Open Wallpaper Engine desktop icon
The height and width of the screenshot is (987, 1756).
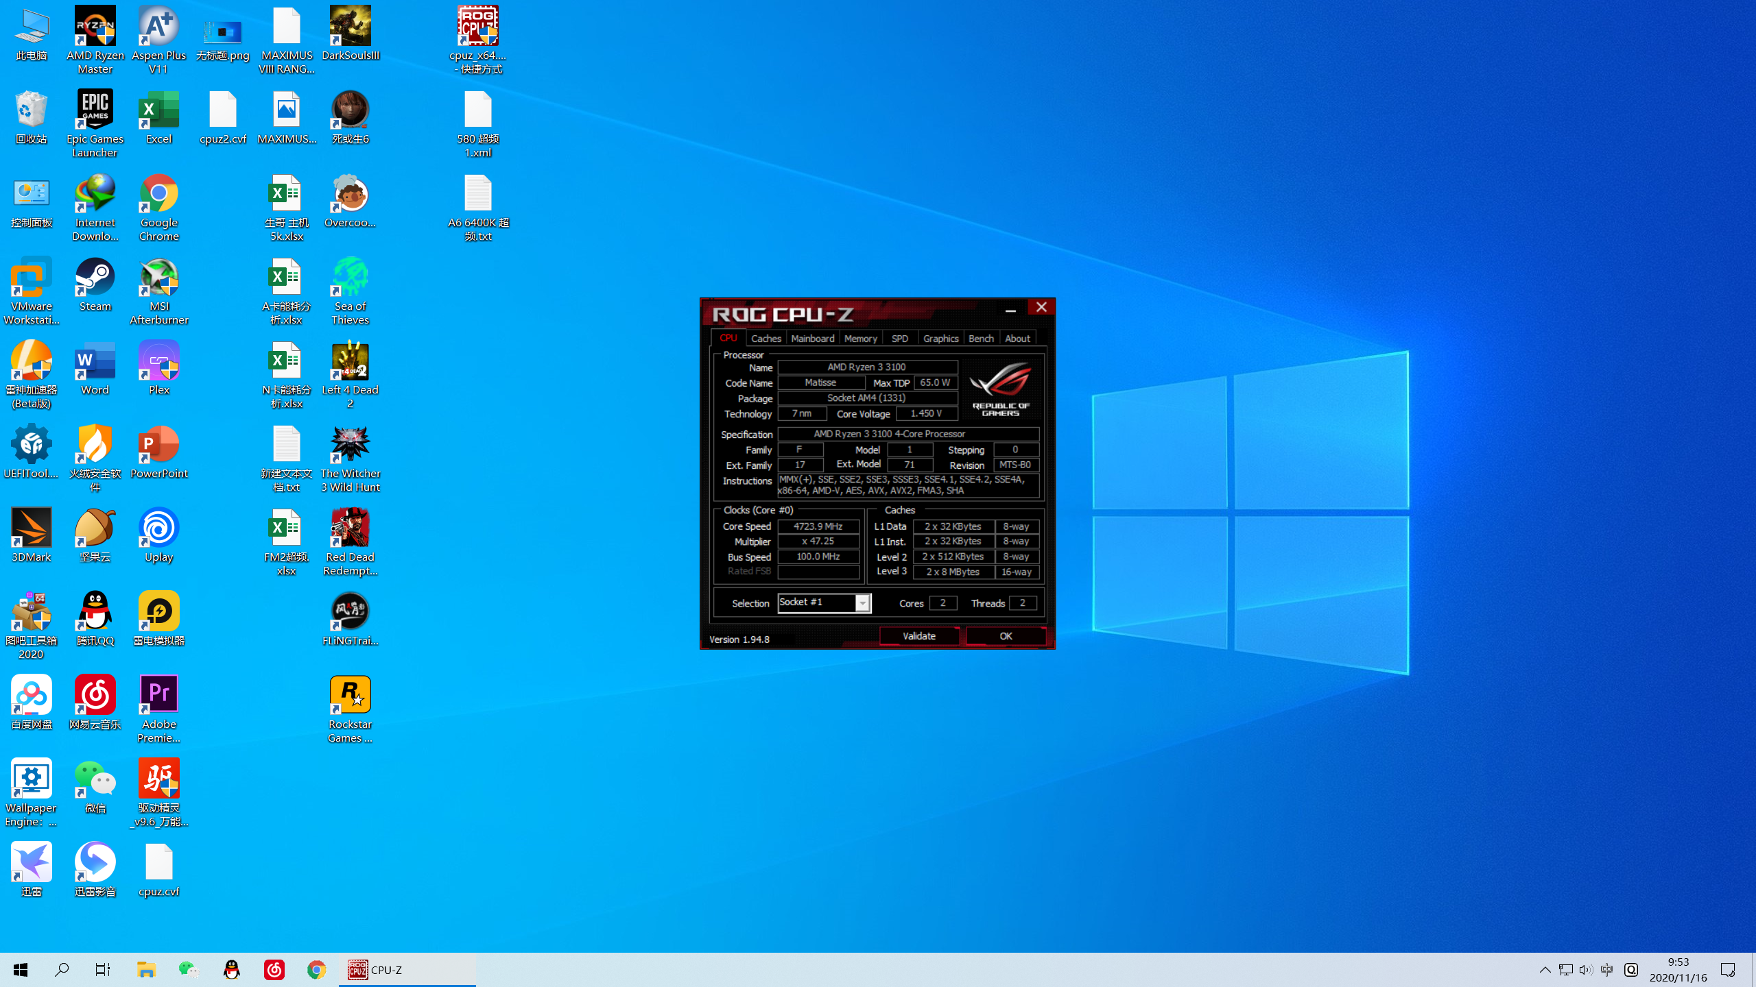pos(32,792)
